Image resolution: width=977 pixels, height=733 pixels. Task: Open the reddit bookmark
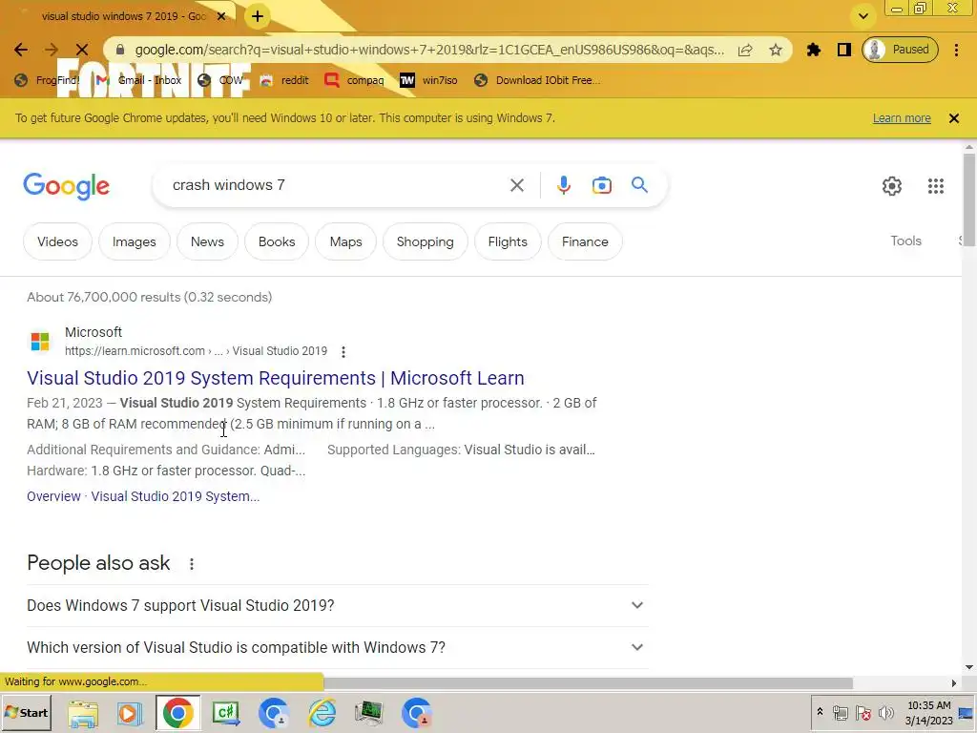click(x=284, y=80)
